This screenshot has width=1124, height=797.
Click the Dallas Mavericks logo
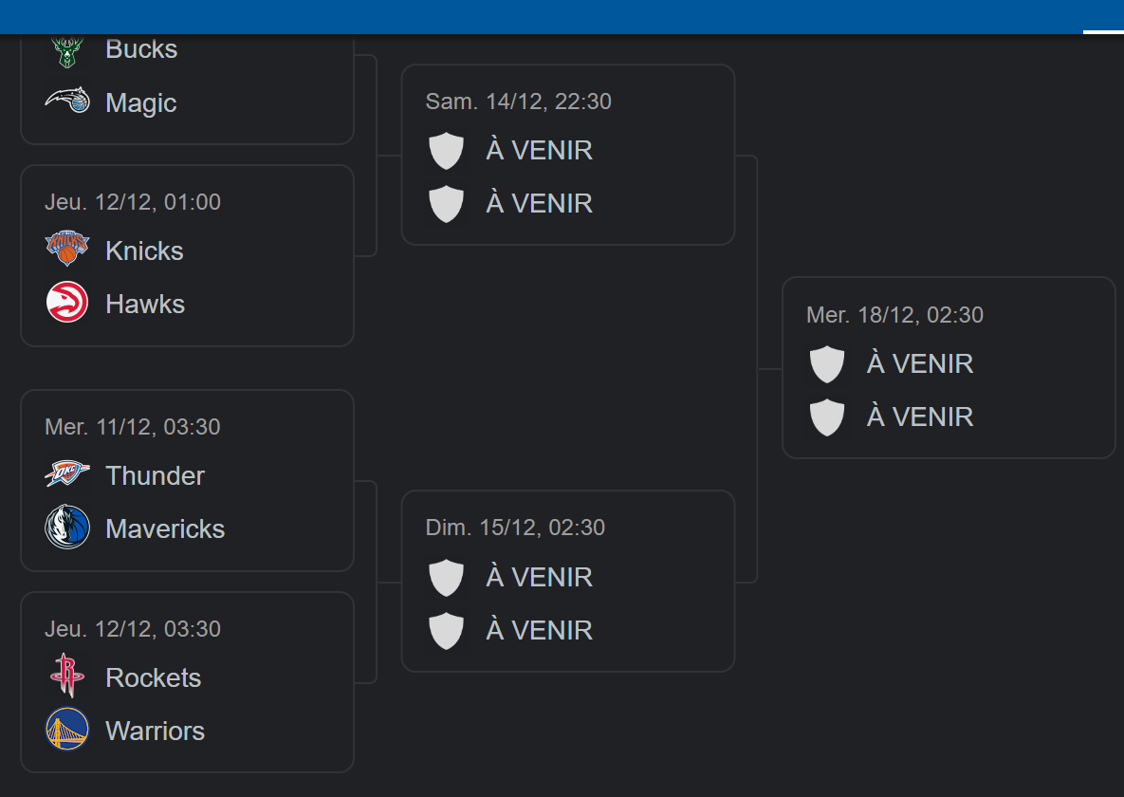tap(67, 528)
